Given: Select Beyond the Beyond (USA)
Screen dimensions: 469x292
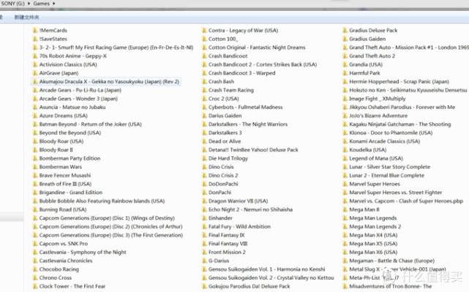Looking at the screenshot, I should (x=70, y=133).
